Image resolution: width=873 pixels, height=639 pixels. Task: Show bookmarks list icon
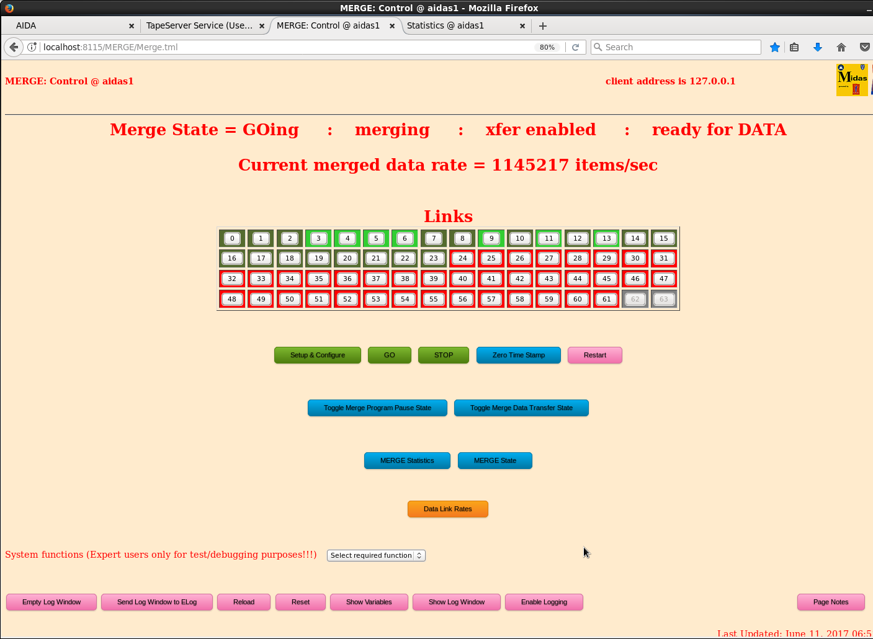pyautogui.click(x=794, y=47)
